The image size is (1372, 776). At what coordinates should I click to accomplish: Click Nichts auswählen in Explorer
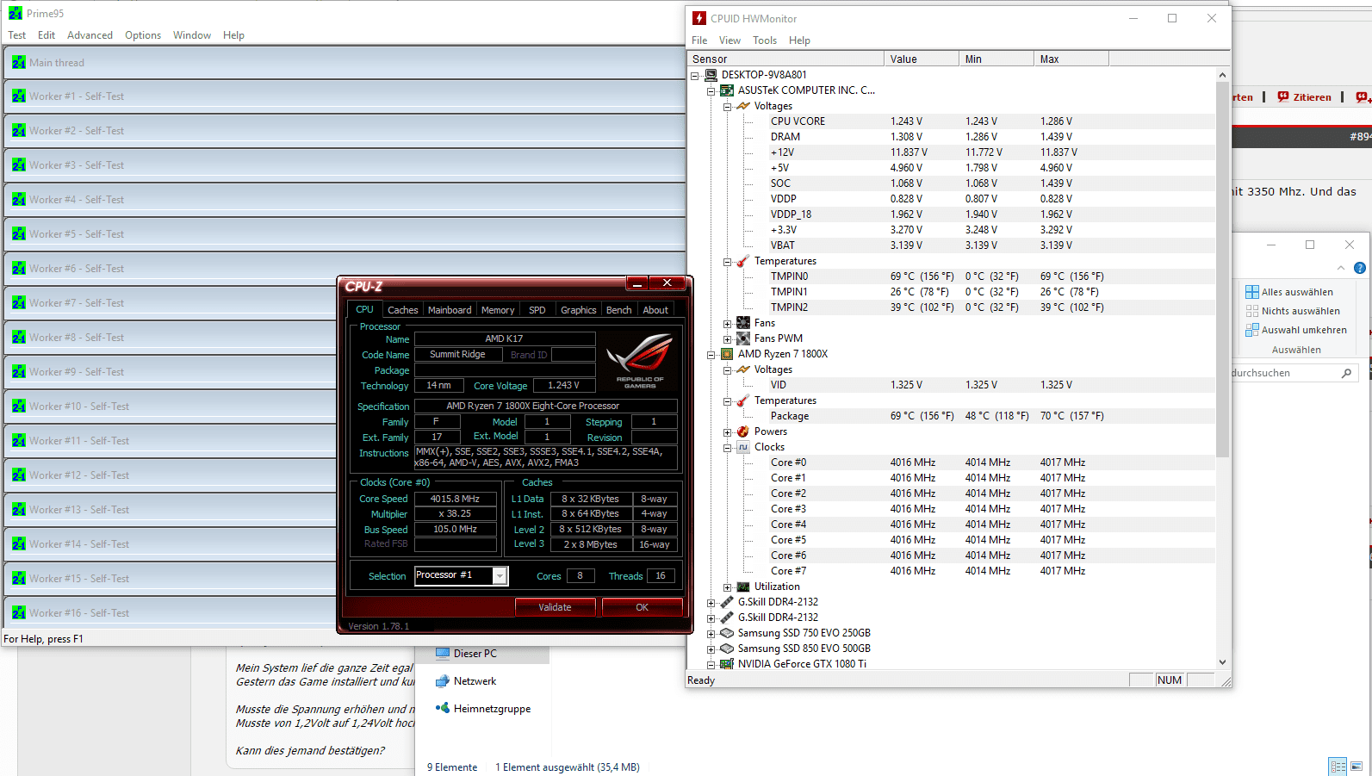coord(1301,311)
